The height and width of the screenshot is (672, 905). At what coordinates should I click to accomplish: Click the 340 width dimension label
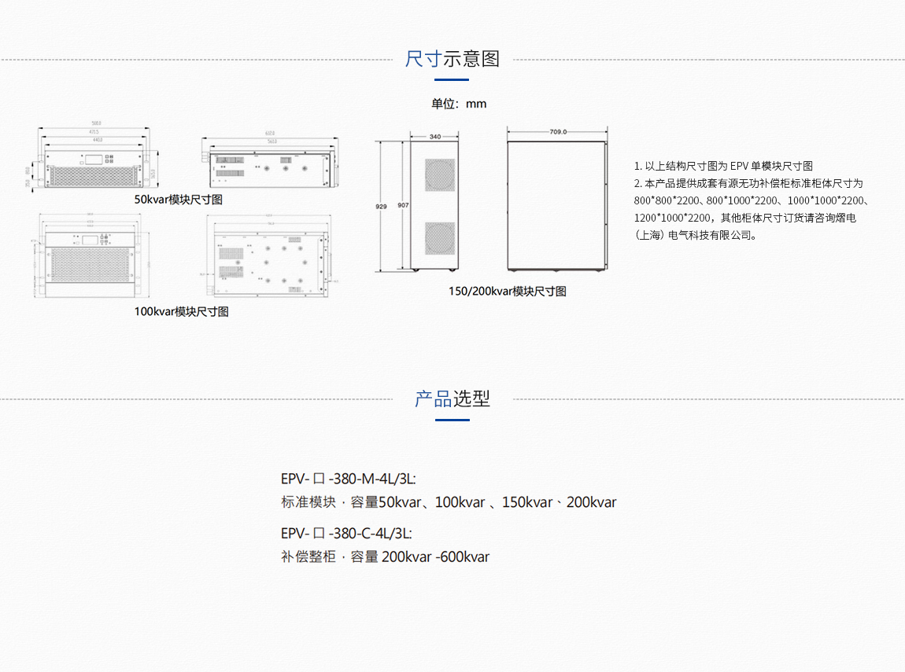pyautogui.click(x=434, y=137)
